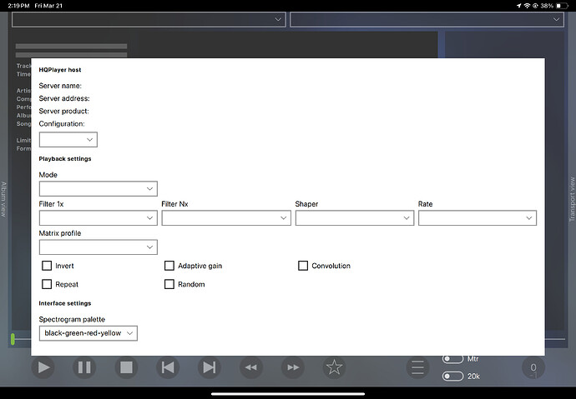Skip to the previous track

point(168,367)
